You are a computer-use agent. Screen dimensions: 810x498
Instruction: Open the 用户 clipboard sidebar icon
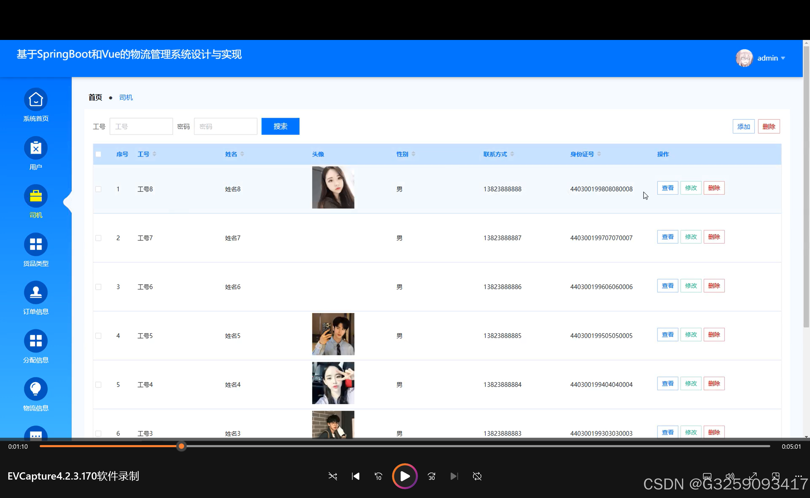pyautogui.click(x=36, y=148)
